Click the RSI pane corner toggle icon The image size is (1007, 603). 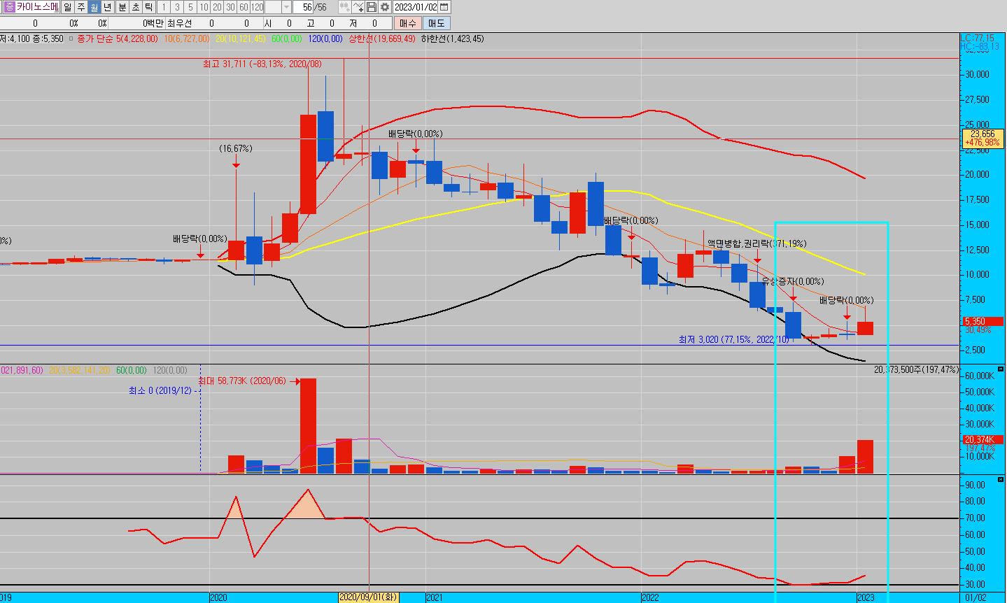coord(1001,479)
